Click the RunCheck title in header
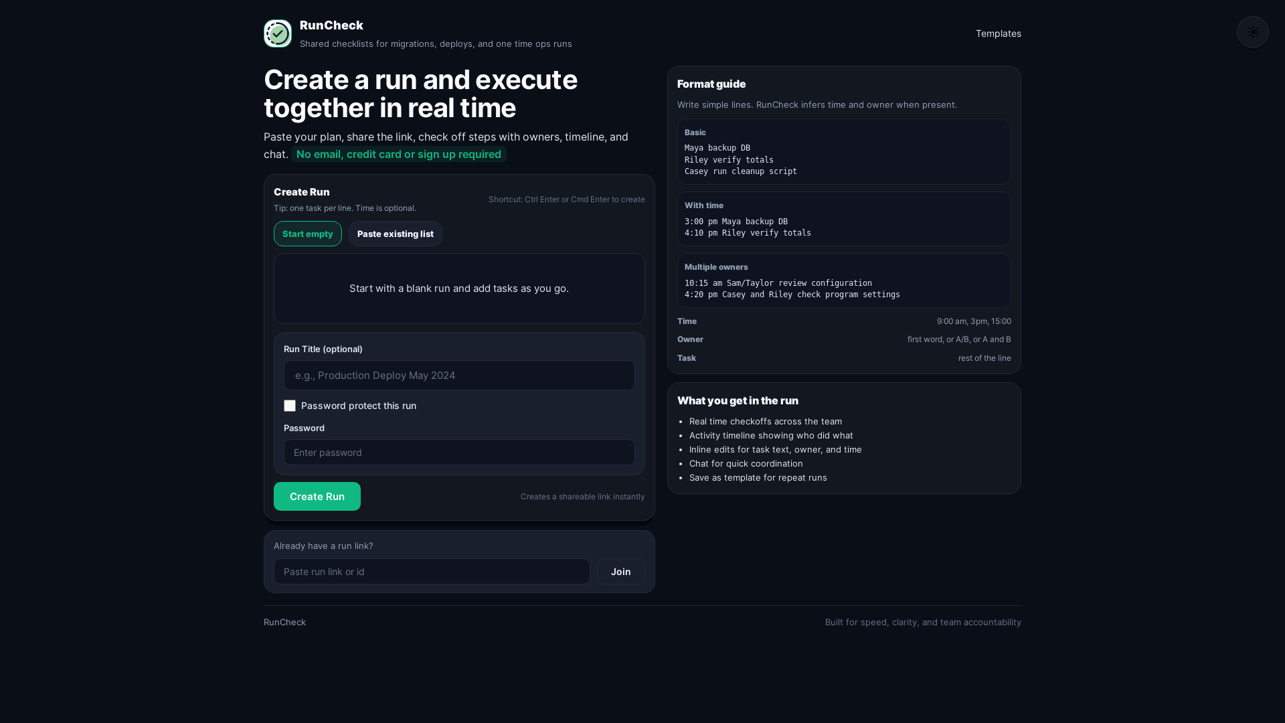1285x723 pixels. [331, 25]
